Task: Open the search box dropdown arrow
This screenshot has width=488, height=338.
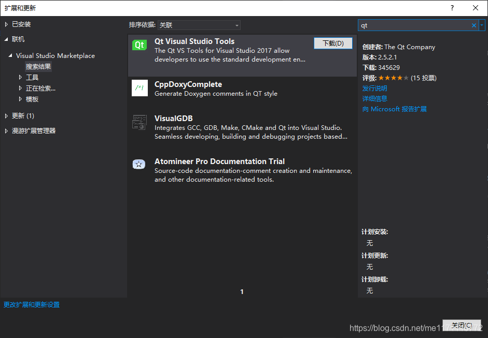Action: point(482,25)
